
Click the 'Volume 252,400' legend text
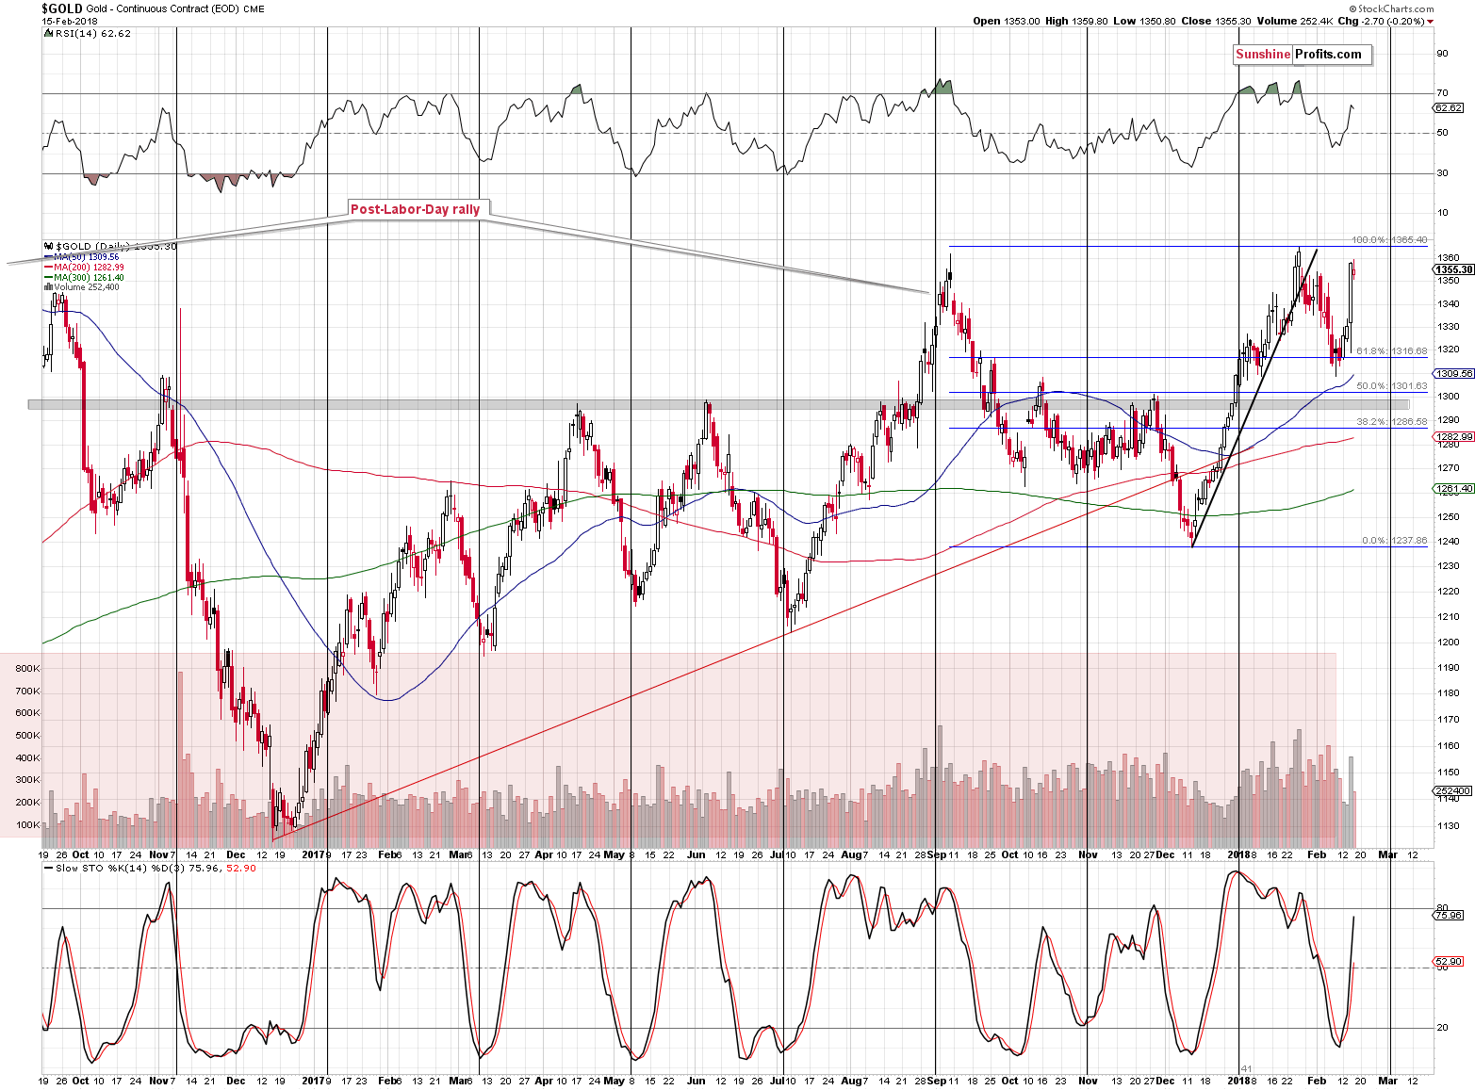(87, 287)
